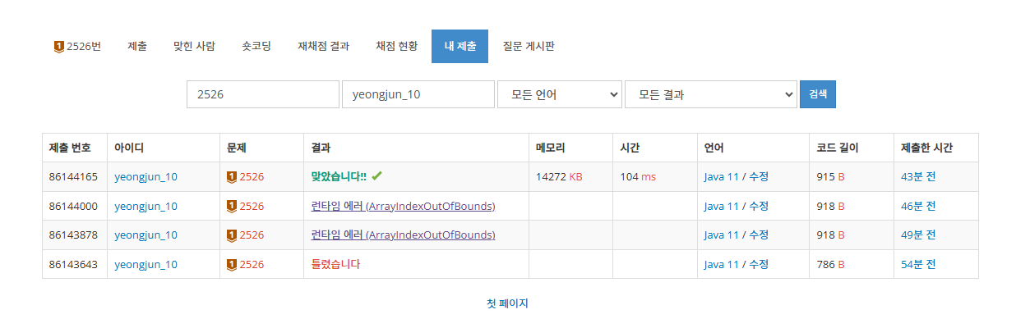
Task: Open the 런타임 에러 link of submission 86144000
Action: [x=403, y=206]
